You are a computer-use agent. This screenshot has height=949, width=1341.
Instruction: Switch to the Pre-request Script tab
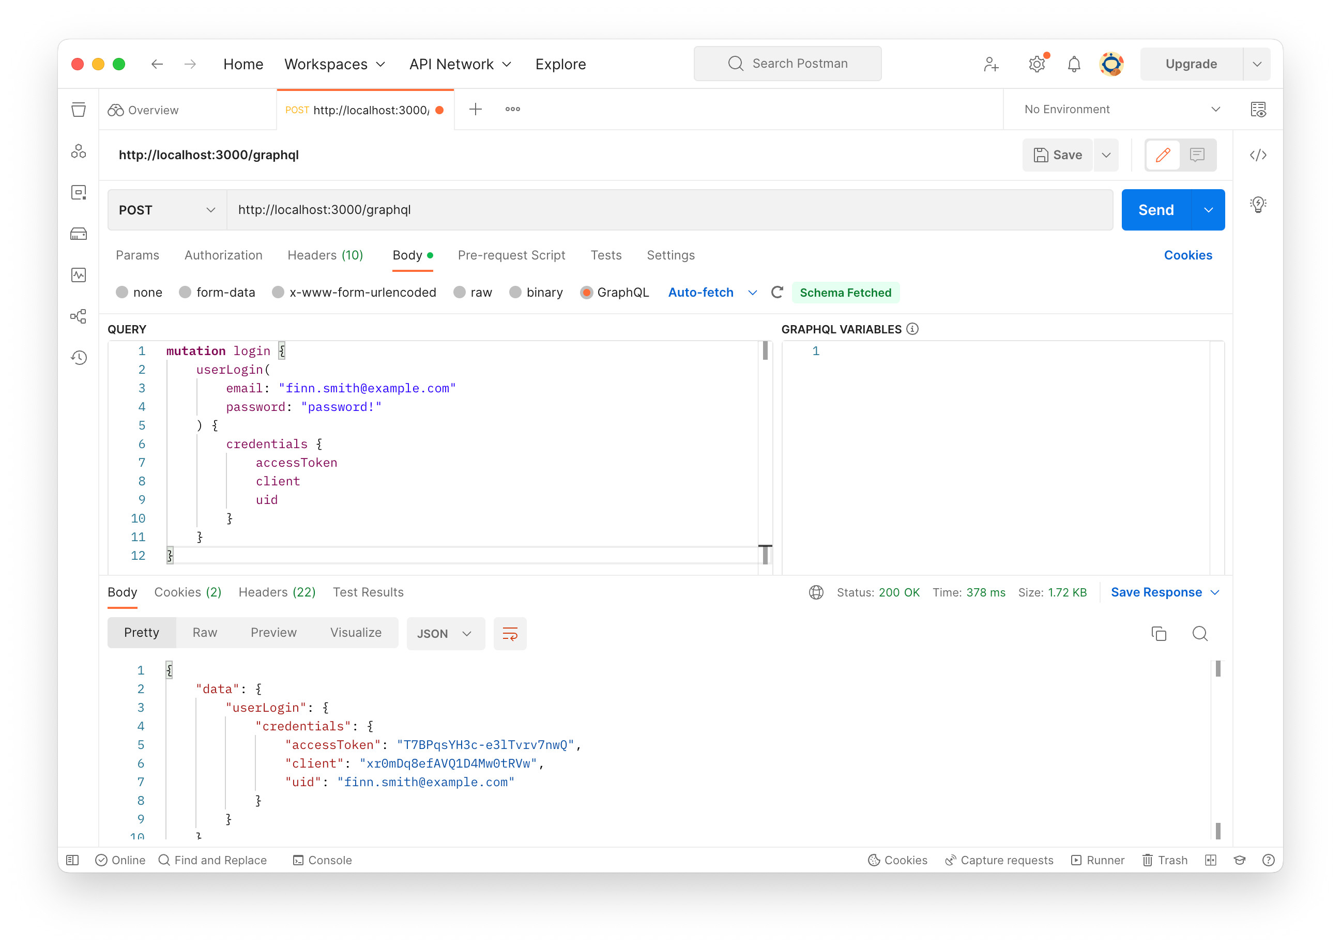(511, 255)
